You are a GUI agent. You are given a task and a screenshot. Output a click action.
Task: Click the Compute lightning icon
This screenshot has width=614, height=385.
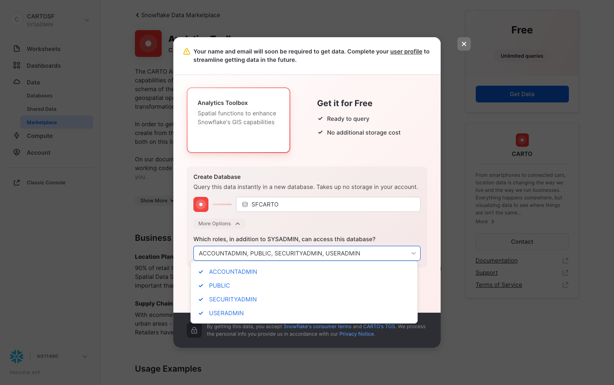(17, 135)
